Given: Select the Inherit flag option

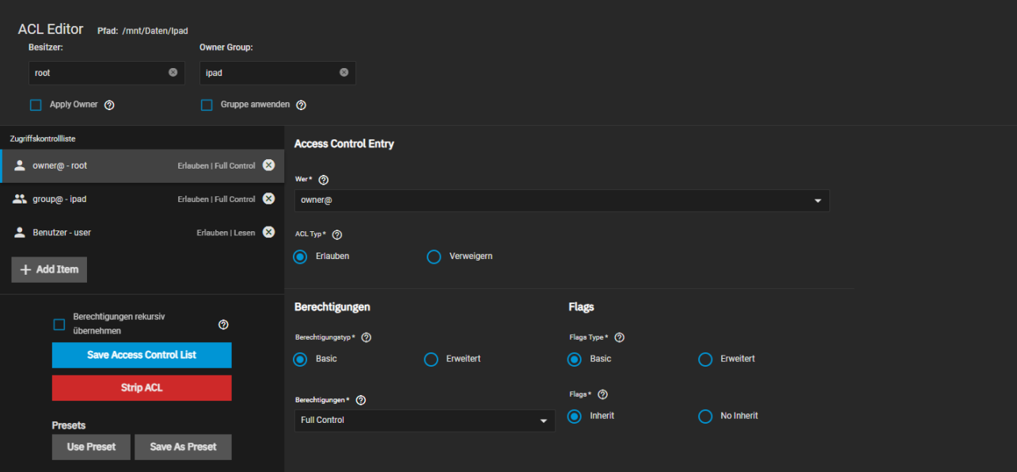Looking at the screenshot, I should [x=575, y=417].
